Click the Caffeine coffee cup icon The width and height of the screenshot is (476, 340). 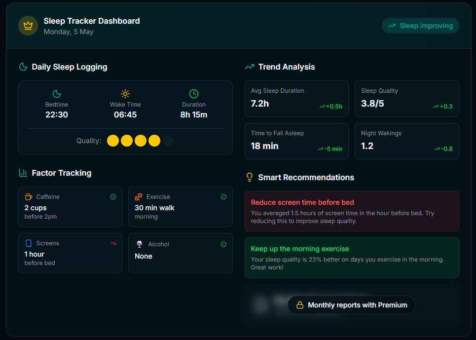click(x=29, y=197)
